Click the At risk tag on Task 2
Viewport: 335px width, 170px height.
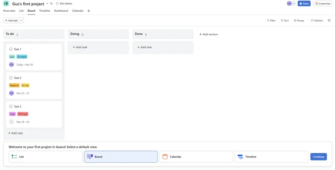[25, 86]
